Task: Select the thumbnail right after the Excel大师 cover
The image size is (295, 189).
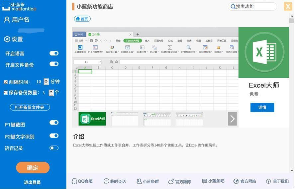Action: point(125,119)
